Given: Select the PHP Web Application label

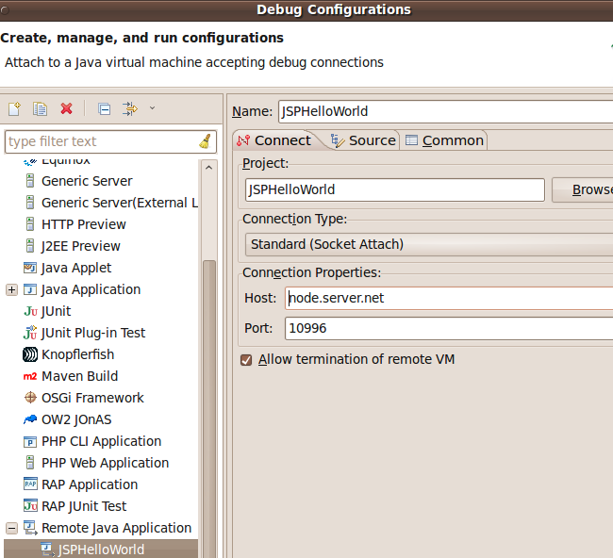Looking at the screenshot, I should click(x=106, y=463).
